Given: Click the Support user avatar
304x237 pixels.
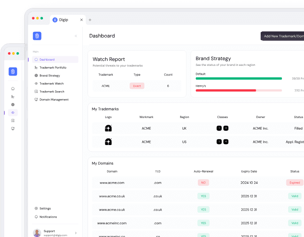Looking at the screenshot, I should [x=37, y=233].
